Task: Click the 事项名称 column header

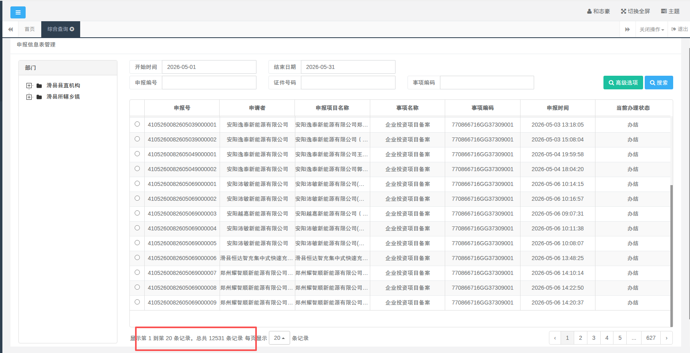Action: pyautogui.click(x=408, y=108)
